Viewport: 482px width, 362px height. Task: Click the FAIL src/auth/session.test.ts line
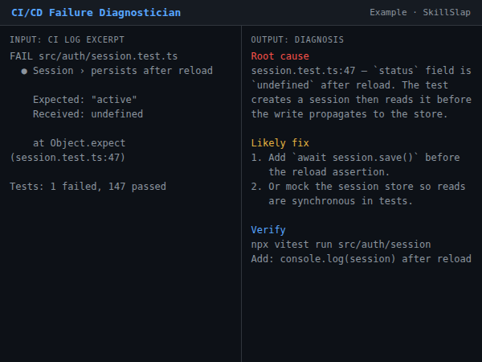click(x=94, y=56)
